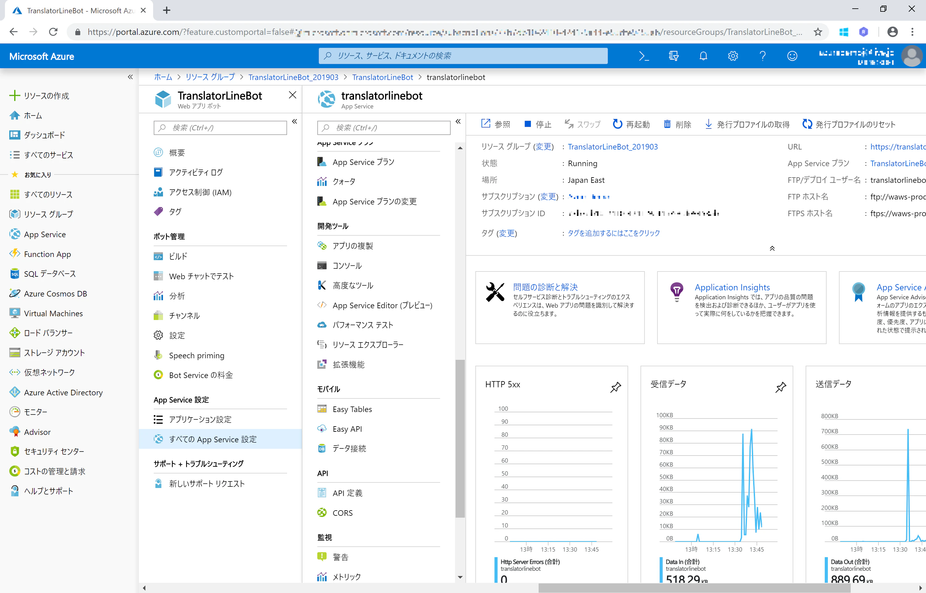Send feedback using the smiley icon
The image size is (926, 593).
792,56
